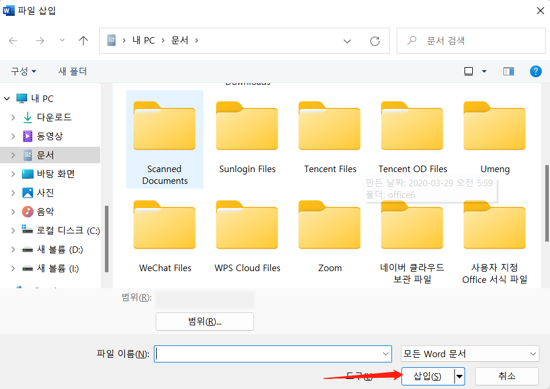This screenshot has width=550, height=389.
Task: Open the file name history dropdown
Action: (384, 354)
